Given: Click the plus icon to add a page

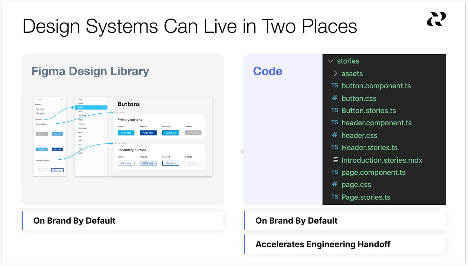Looking at the screenshot, I should (x=105, y=99).
